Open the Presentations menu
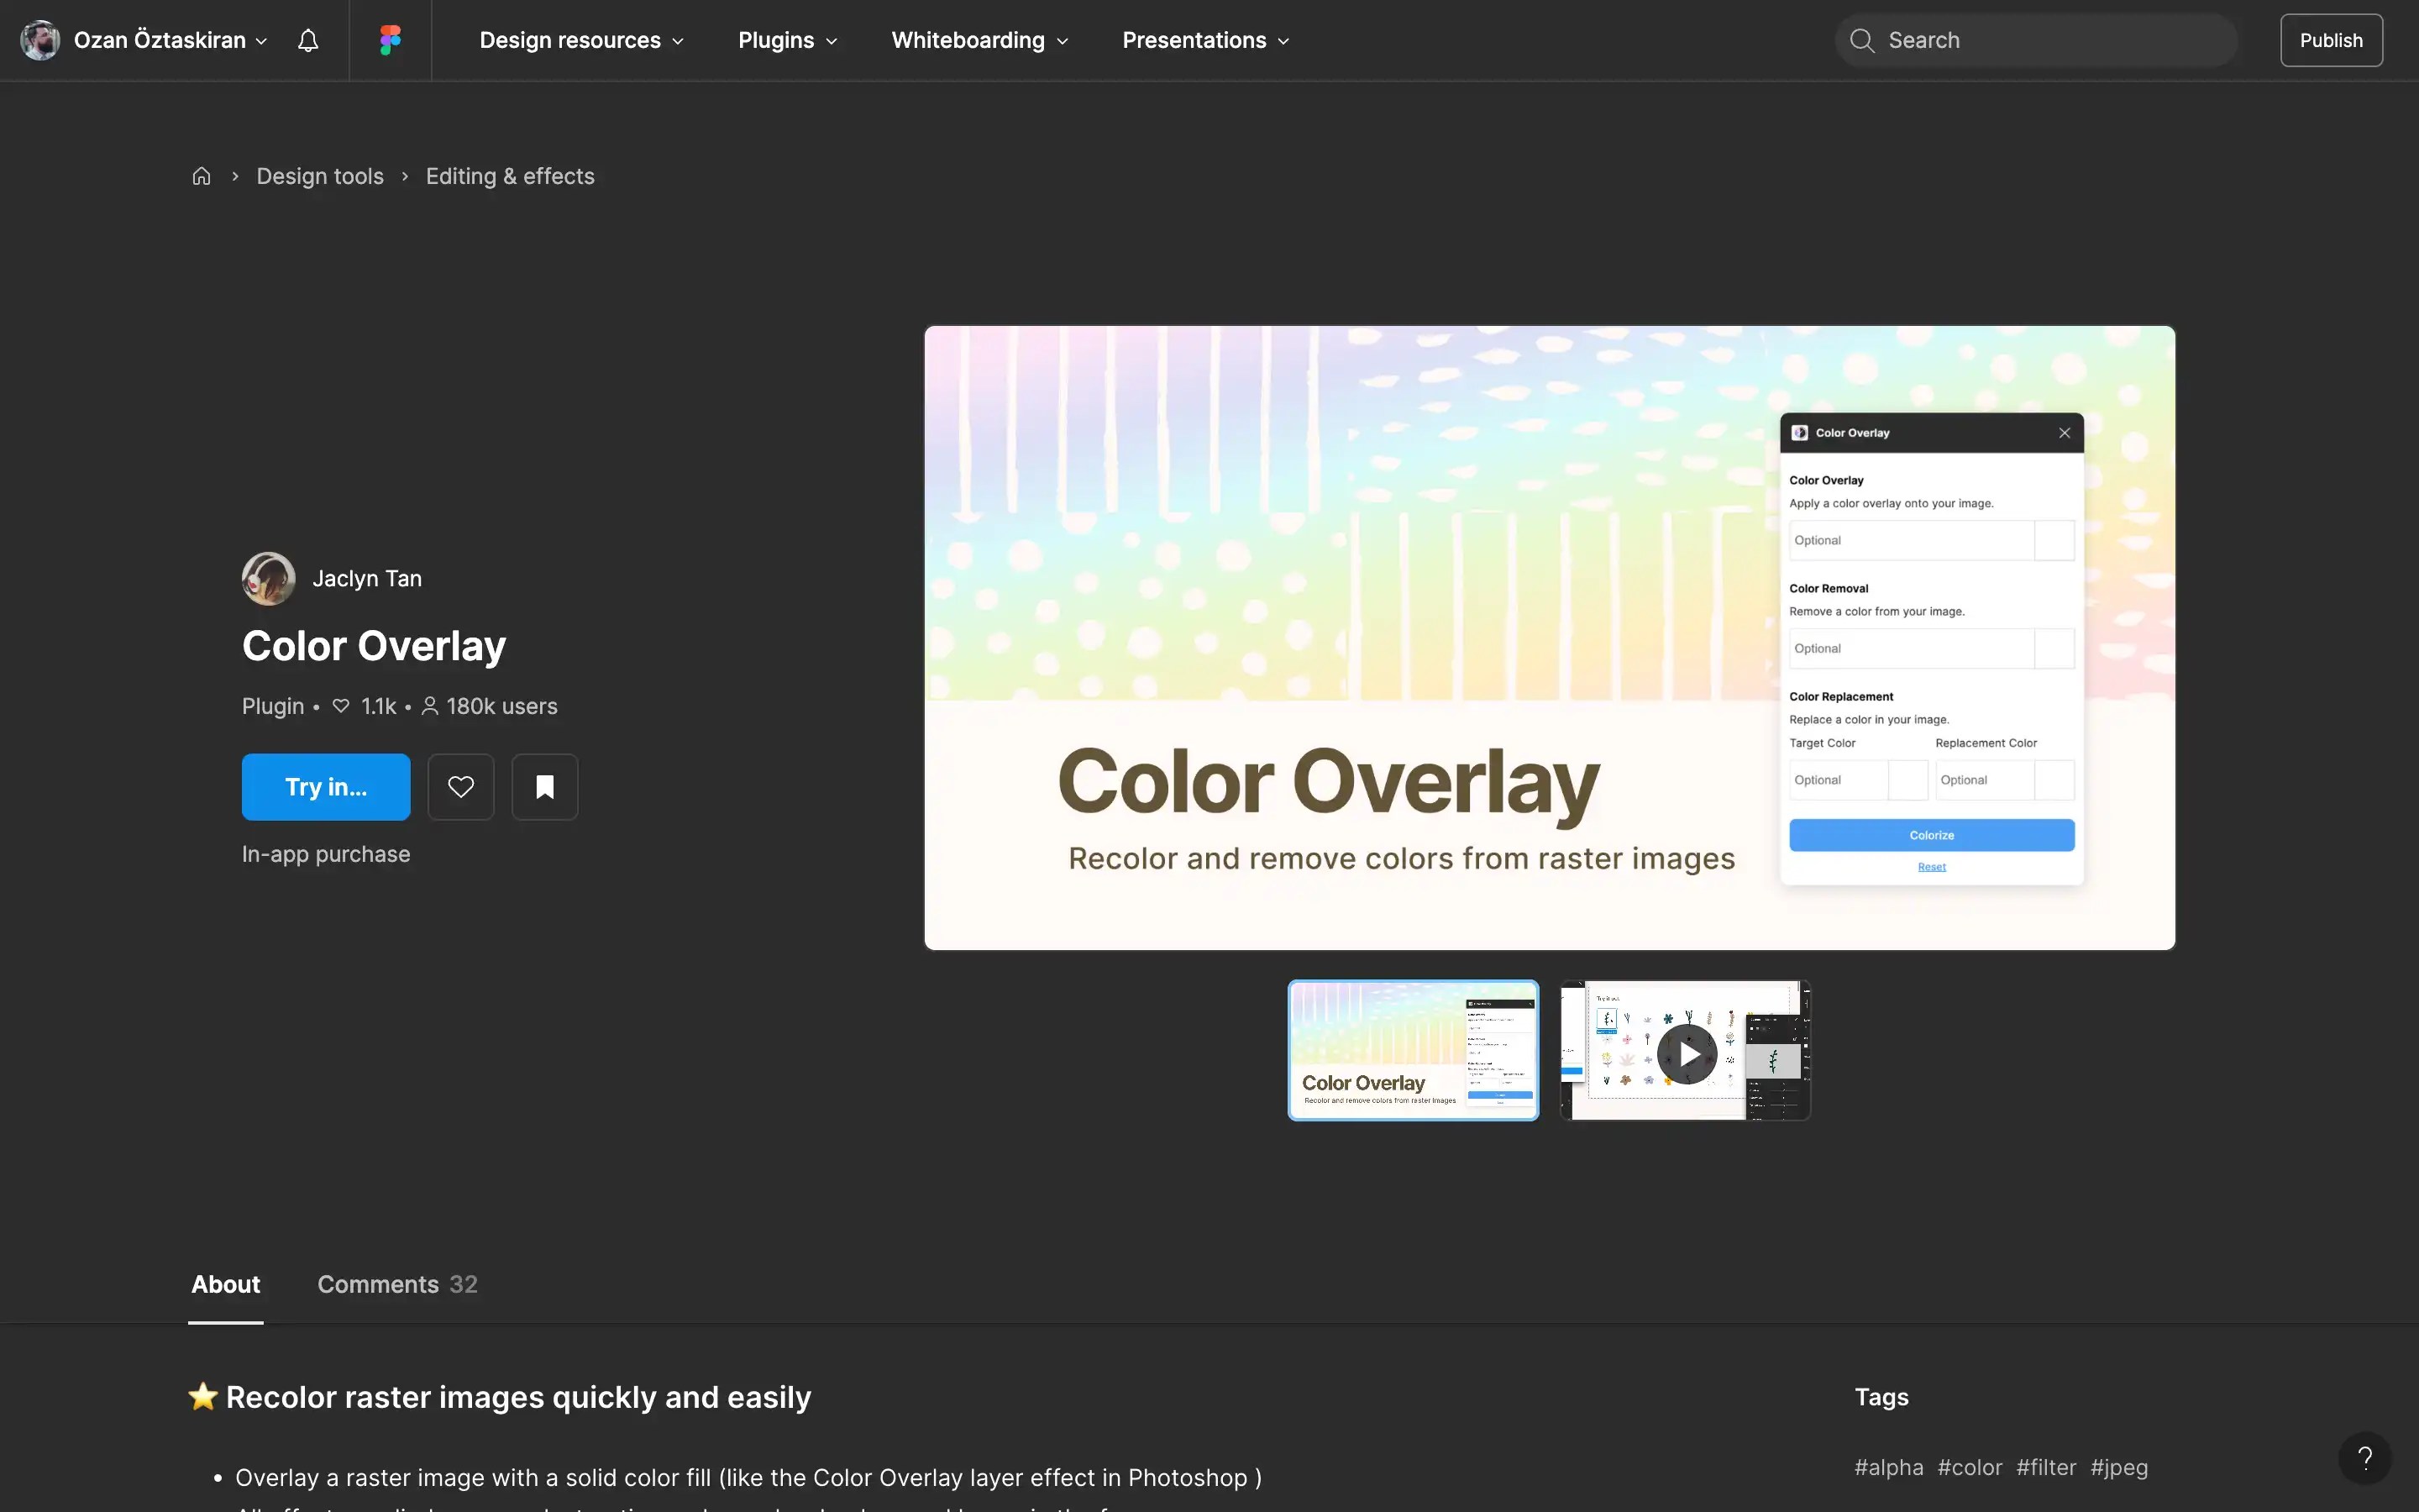The width and height of the screenshot is (2419, 1512). 1204,40
